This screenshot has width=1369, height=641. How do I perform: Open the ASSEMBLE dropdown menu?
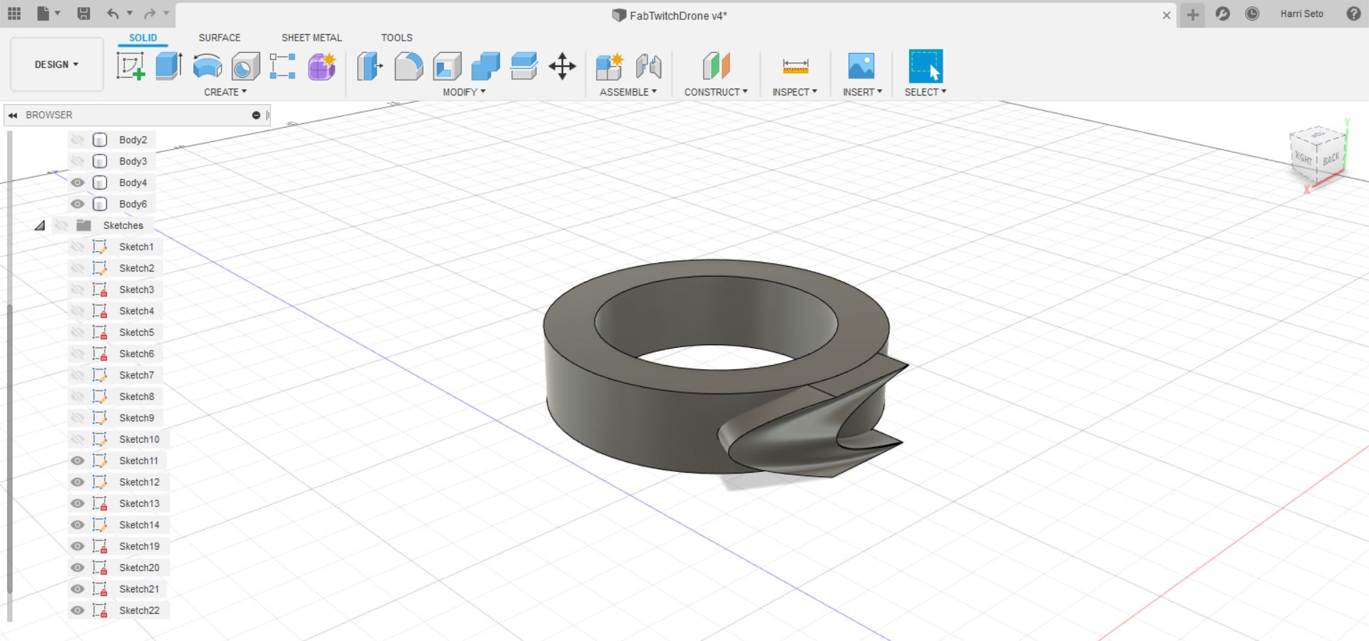click(x=628, y=92)
